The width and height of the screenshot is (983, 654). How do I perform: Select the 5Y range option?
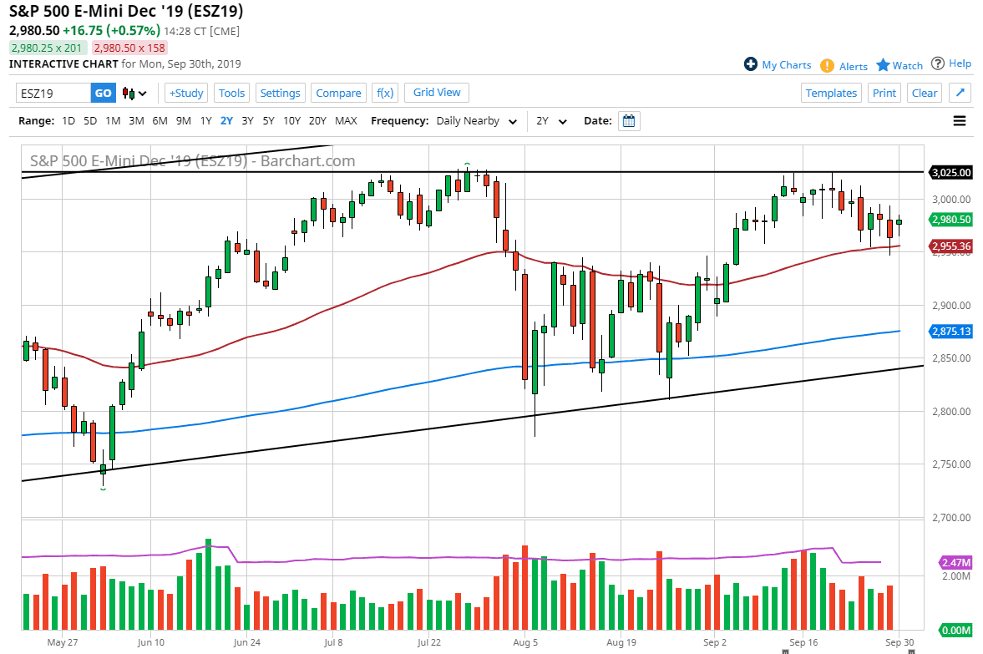268,121
